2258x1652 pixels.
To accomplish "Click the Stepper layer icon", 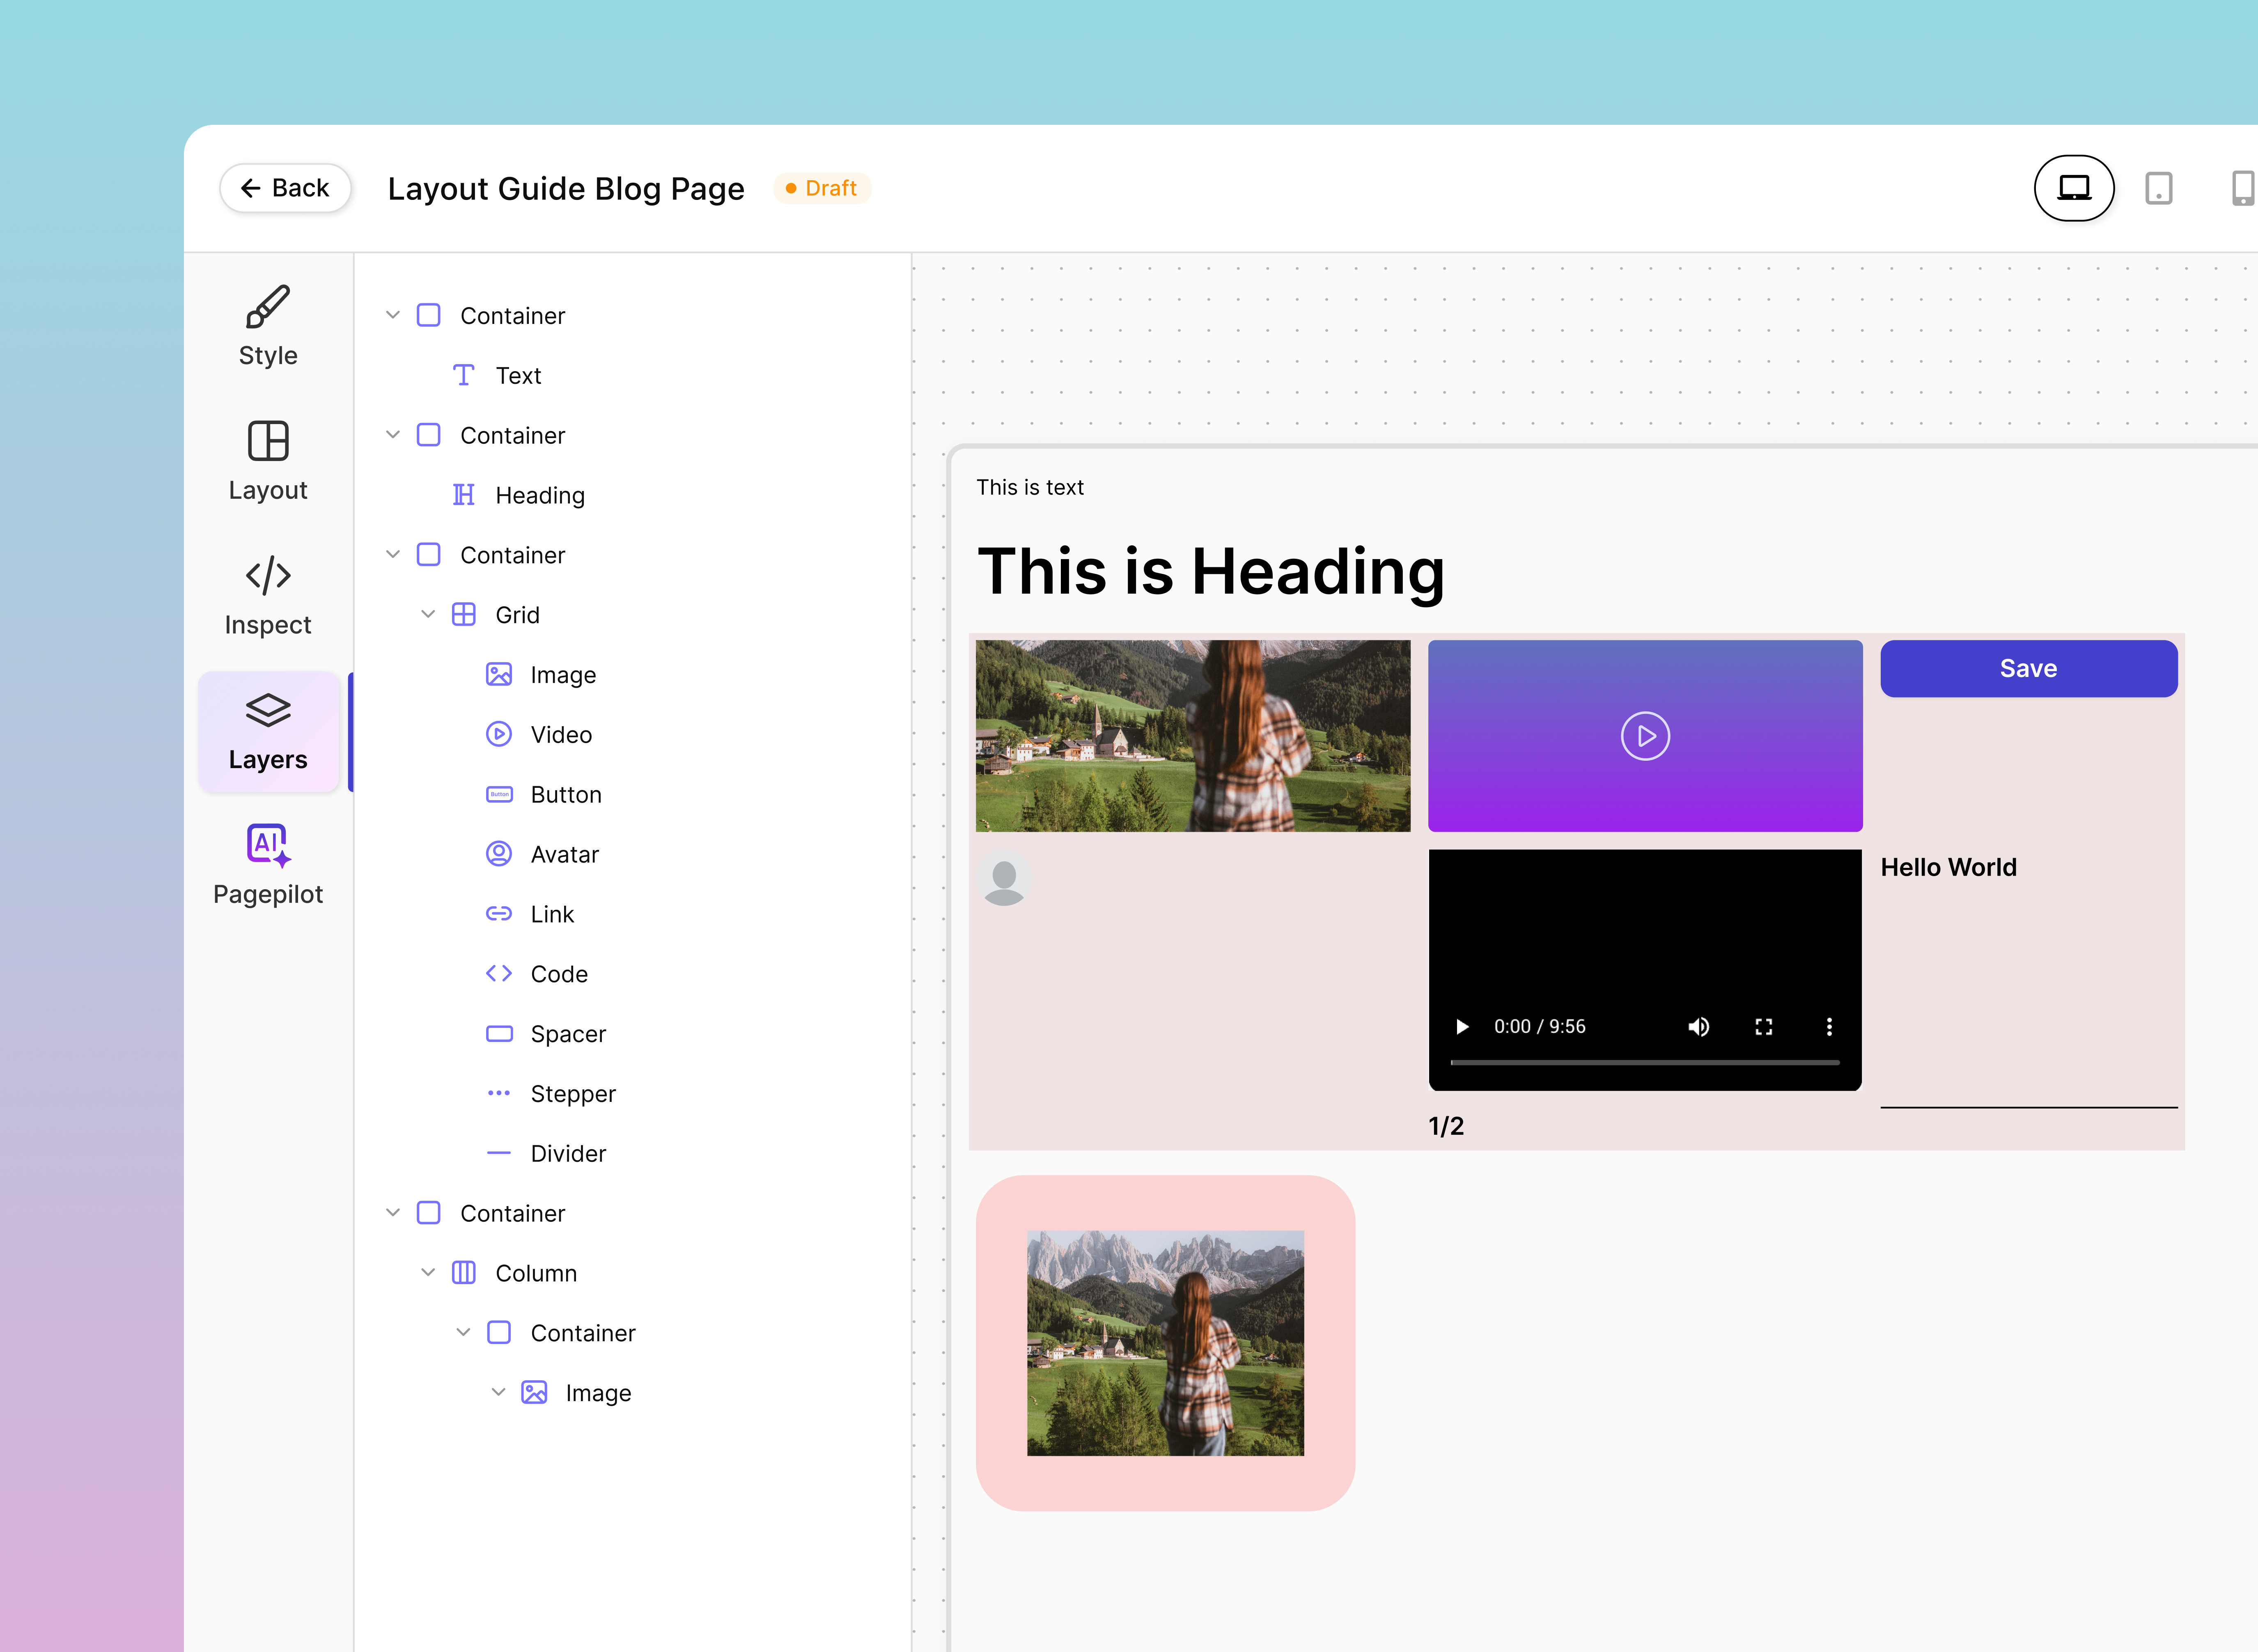I will click(499, 1093).
